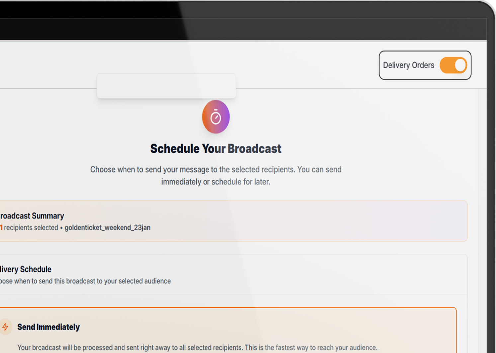Toggle the Delivery Orders switch
Image resolution: width=496 pixels, height=353 pixels.
(453, 65)
